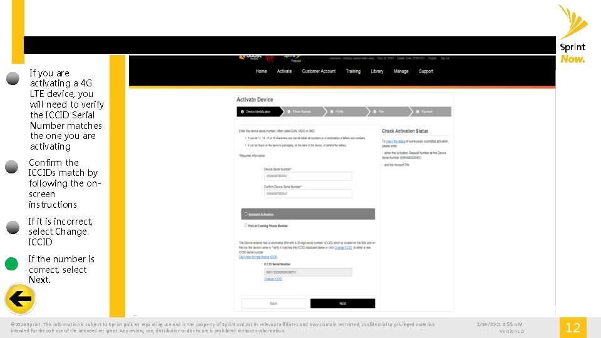Image resolution: width=601 pixels, height=338 pixels.
Task: Select the Standard Activation radio button
Action: tap(246, 214)
